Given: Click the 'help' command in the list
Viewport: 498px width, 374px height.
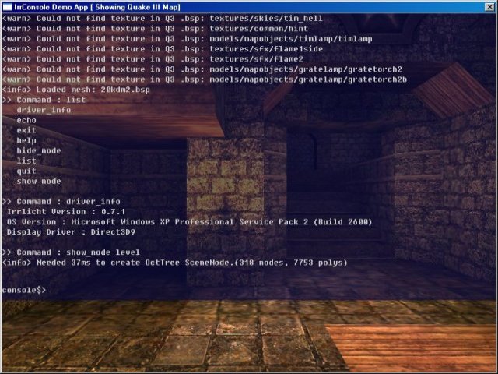Looking at the screenshot, I should (26, 140).
